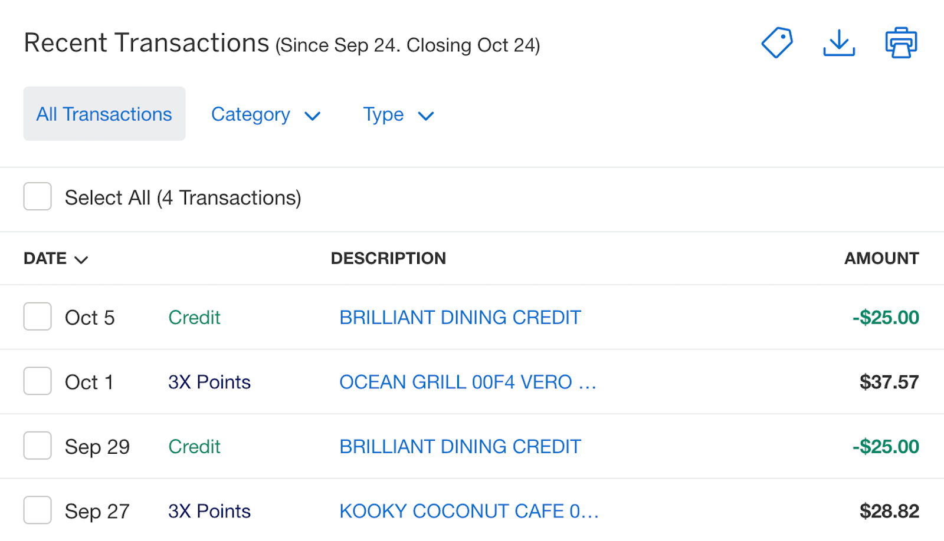Image resolution: width=944 pixels, height=541 pixels.
Task: Select the Sep 29 transaction checkbox
Action: [37, 446]
